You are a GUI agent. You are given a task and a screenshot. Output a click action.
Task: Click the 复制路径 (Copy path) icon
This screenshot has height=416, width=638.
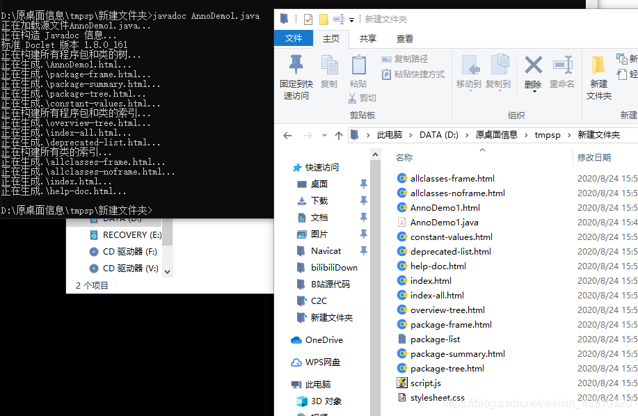(386, 60)
